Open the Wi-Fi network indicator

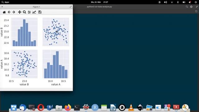(172, 2)
